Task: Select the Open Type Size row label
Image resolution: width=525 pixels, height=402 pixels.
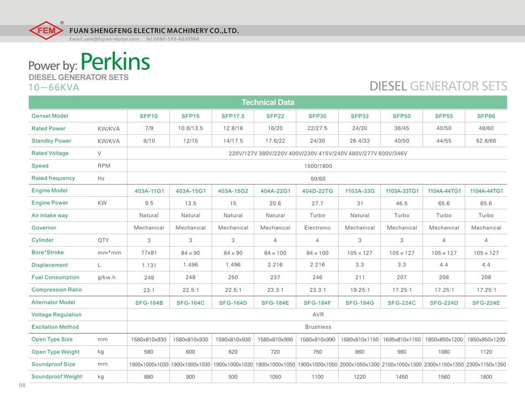Action: [53, 340]
